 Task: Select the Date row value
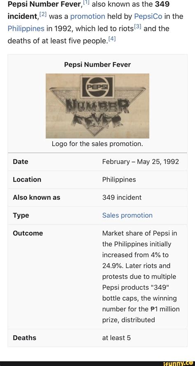click(141, 161)
